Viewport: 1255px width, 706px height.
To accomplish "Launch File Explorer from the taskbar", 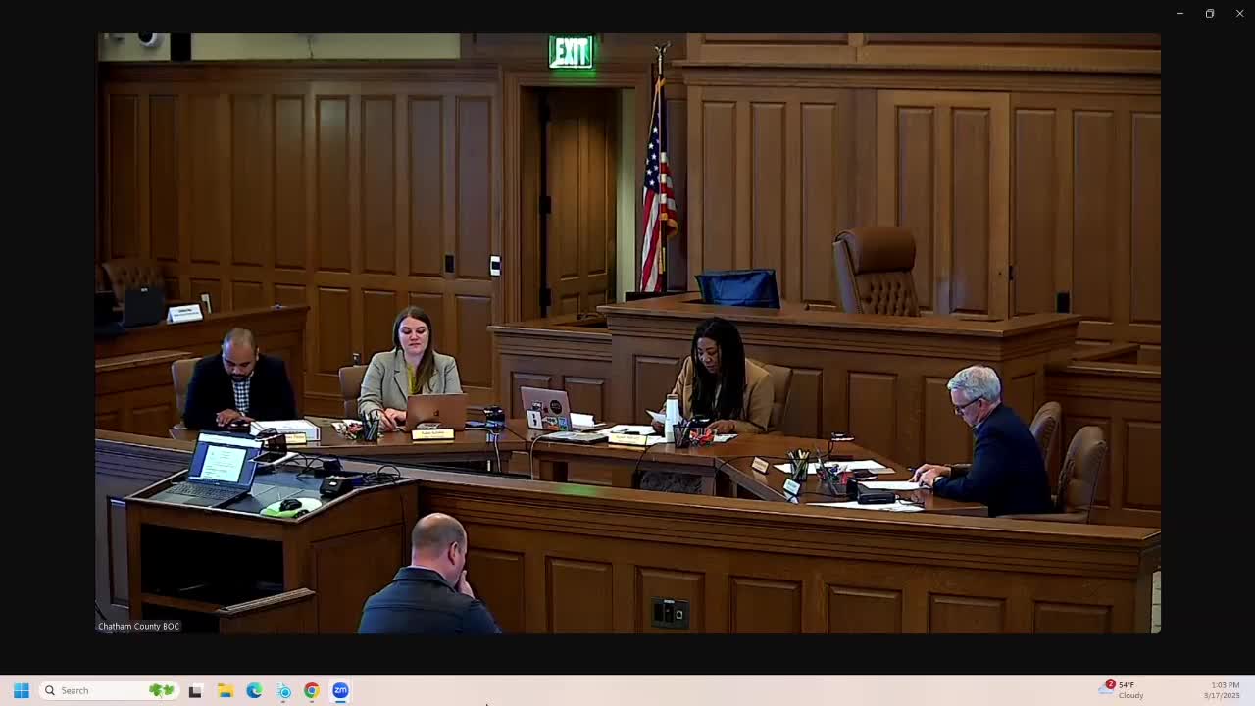I will coord(225,690).
